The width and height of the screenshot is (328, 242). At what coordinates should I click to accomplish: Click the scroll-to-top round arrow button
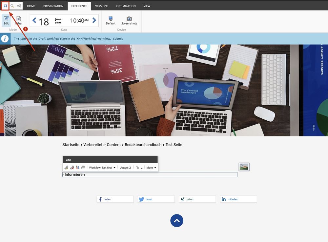click(177, 221)
